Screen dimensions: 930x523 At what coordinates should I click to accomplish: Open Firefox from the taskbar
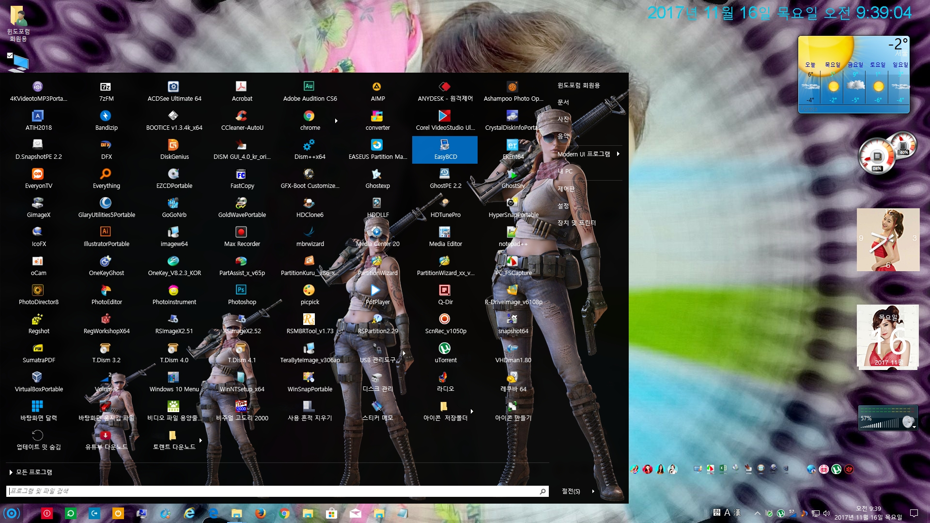pyautogui.click(x=261, y=513)
